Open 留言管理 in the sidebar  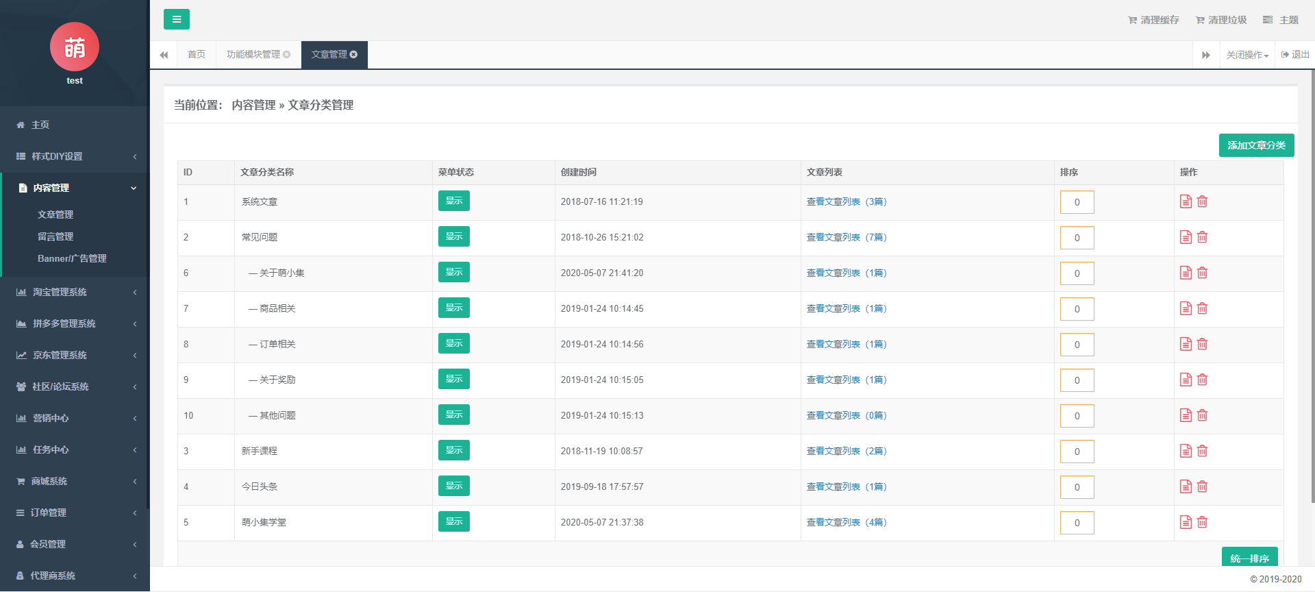click(x=55, y=236)
